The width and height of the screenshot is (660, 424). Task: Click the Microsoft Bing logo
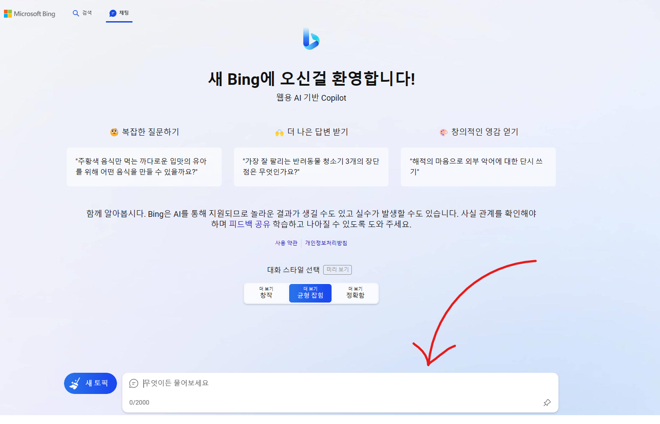click(30, 14)
